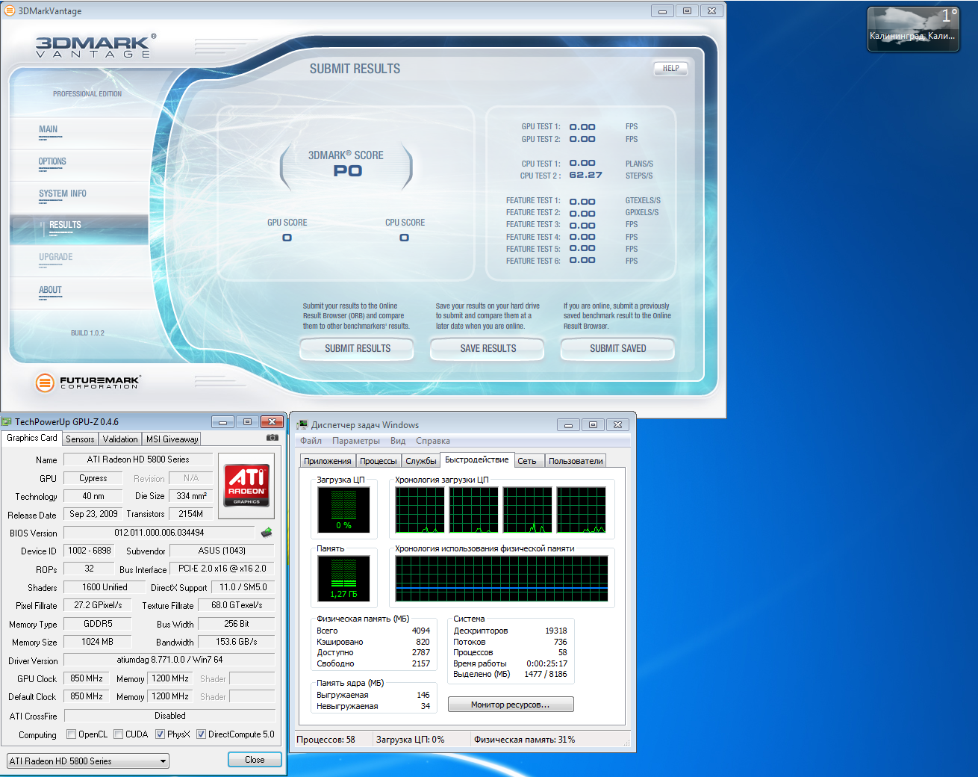Click the physical memory usage history graph
The image size is (978, 777).
pyautogui.click(x=502, y=578)
